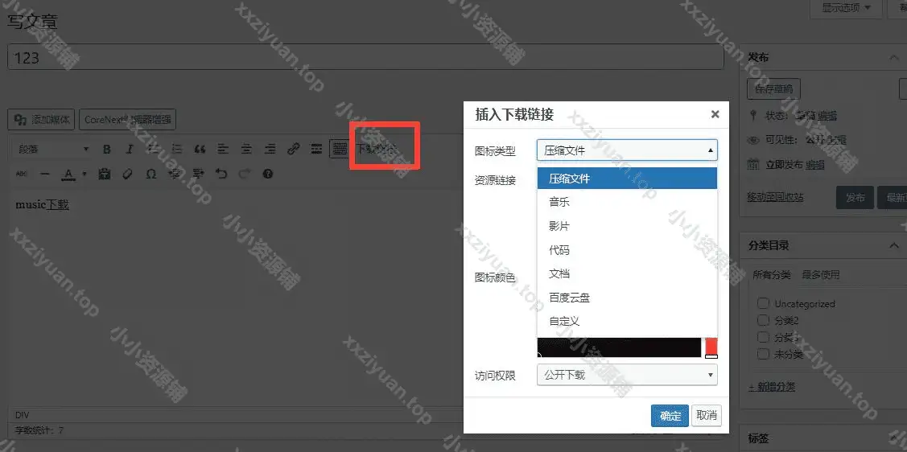Click the 确定 confirm button

click(x=670, y=416)
